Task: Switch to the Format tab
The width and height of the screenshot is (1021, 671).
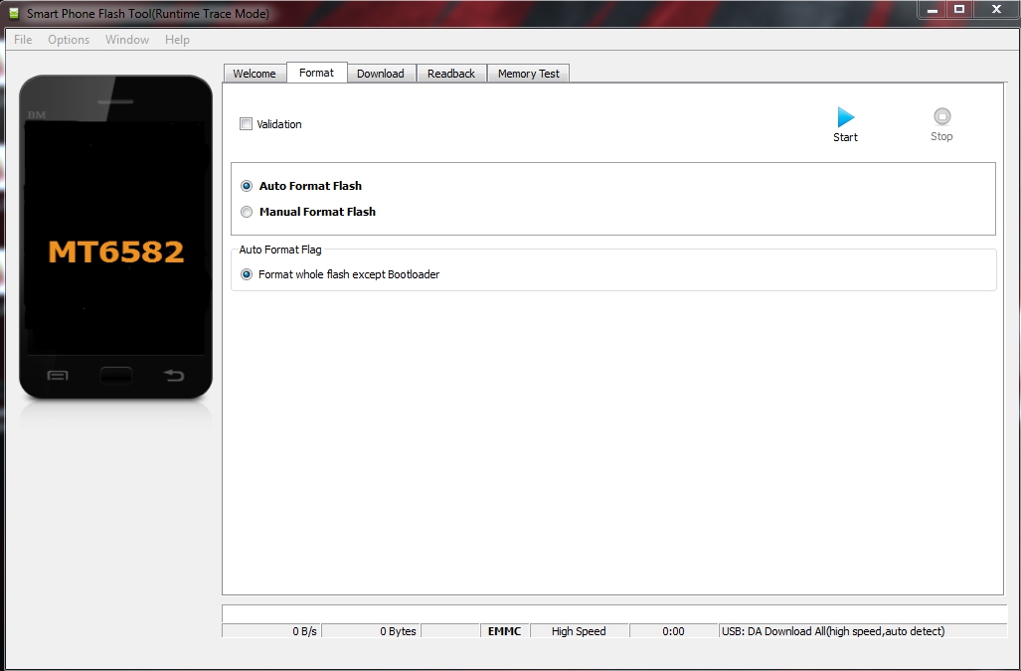Action: point(316,73)
